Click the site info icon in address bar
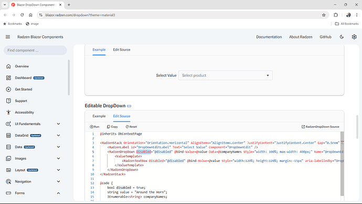The image size is (362, 204). coord(41,15)
